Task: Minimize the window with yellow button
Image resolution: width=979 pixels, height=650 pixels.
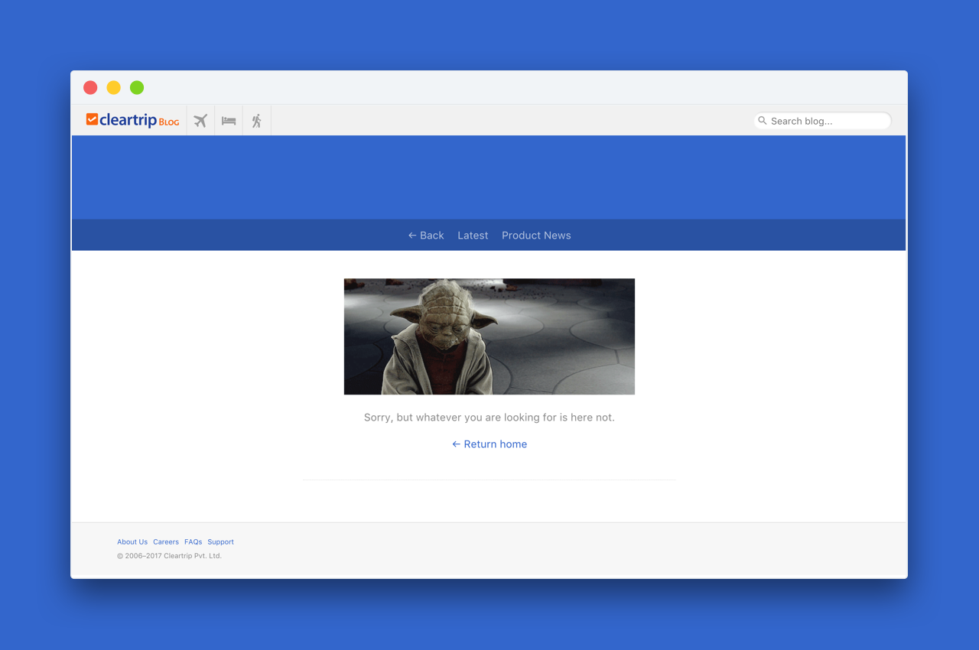Action: (x=113, y=87)
